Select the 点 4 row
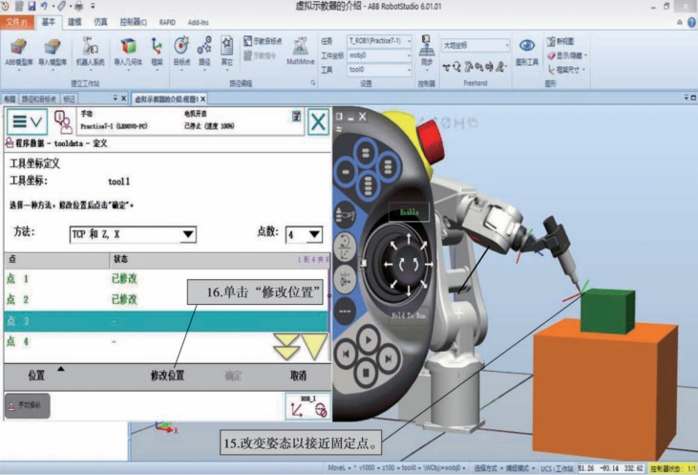This screenshot has width=698, height=475. click(x=165, y=342)
